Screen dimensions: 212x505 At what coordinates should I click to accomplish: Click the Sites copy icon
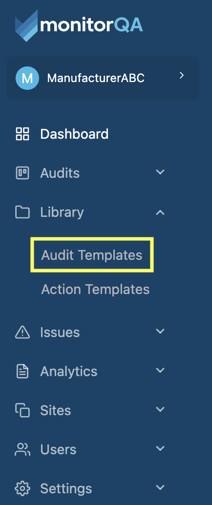pos(22,410)
